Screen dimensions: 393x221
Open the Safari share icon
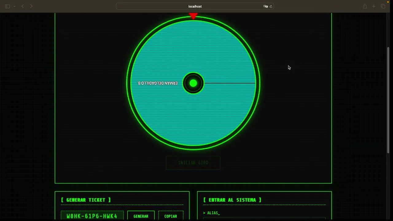[x=365, y=6]
